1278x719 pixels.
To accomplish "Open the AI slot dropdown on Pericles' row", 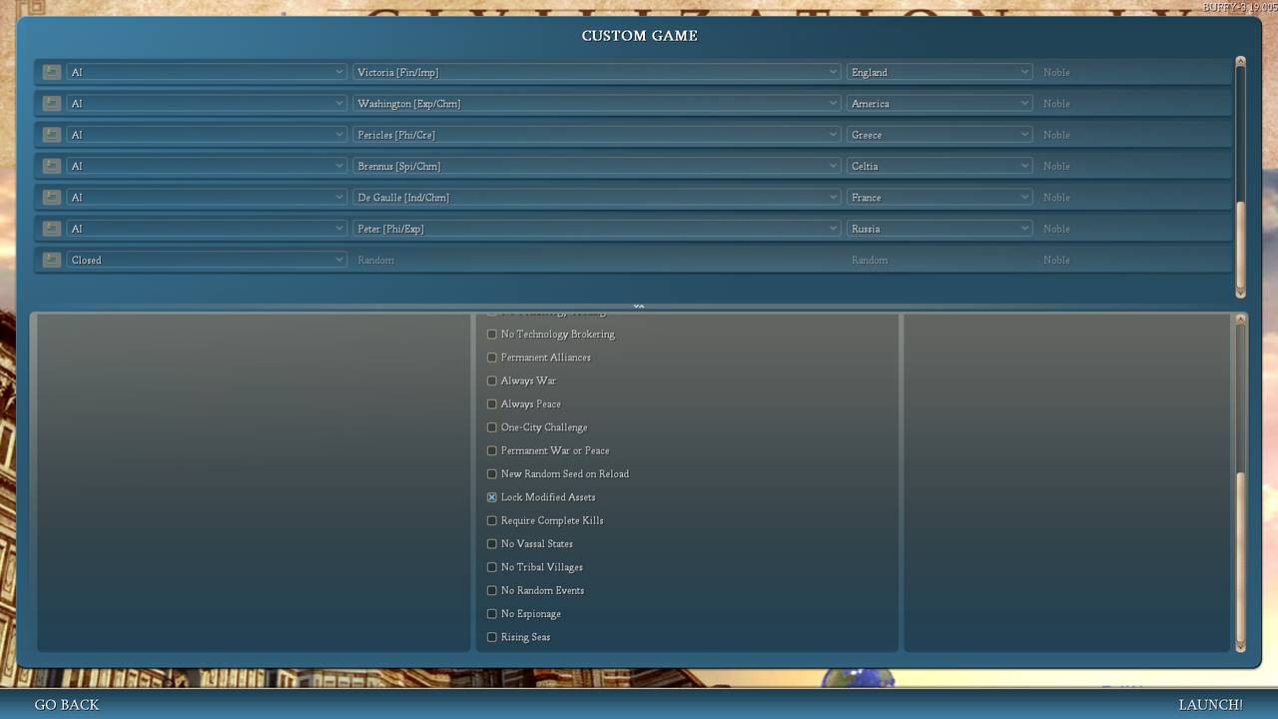I will click(207, 135).
